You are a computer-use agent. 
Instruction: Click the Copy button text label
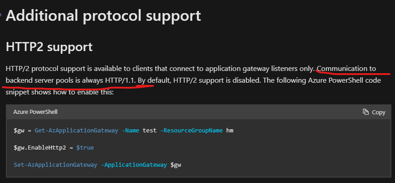379,112
